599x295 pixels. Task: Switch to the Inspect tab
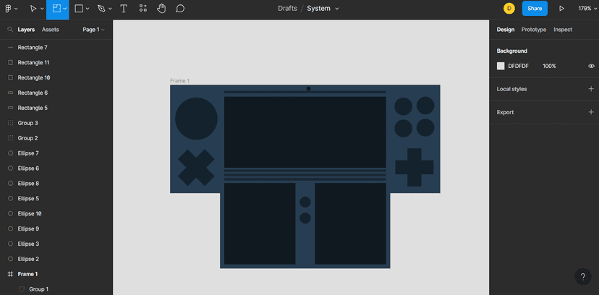point(563,30)
